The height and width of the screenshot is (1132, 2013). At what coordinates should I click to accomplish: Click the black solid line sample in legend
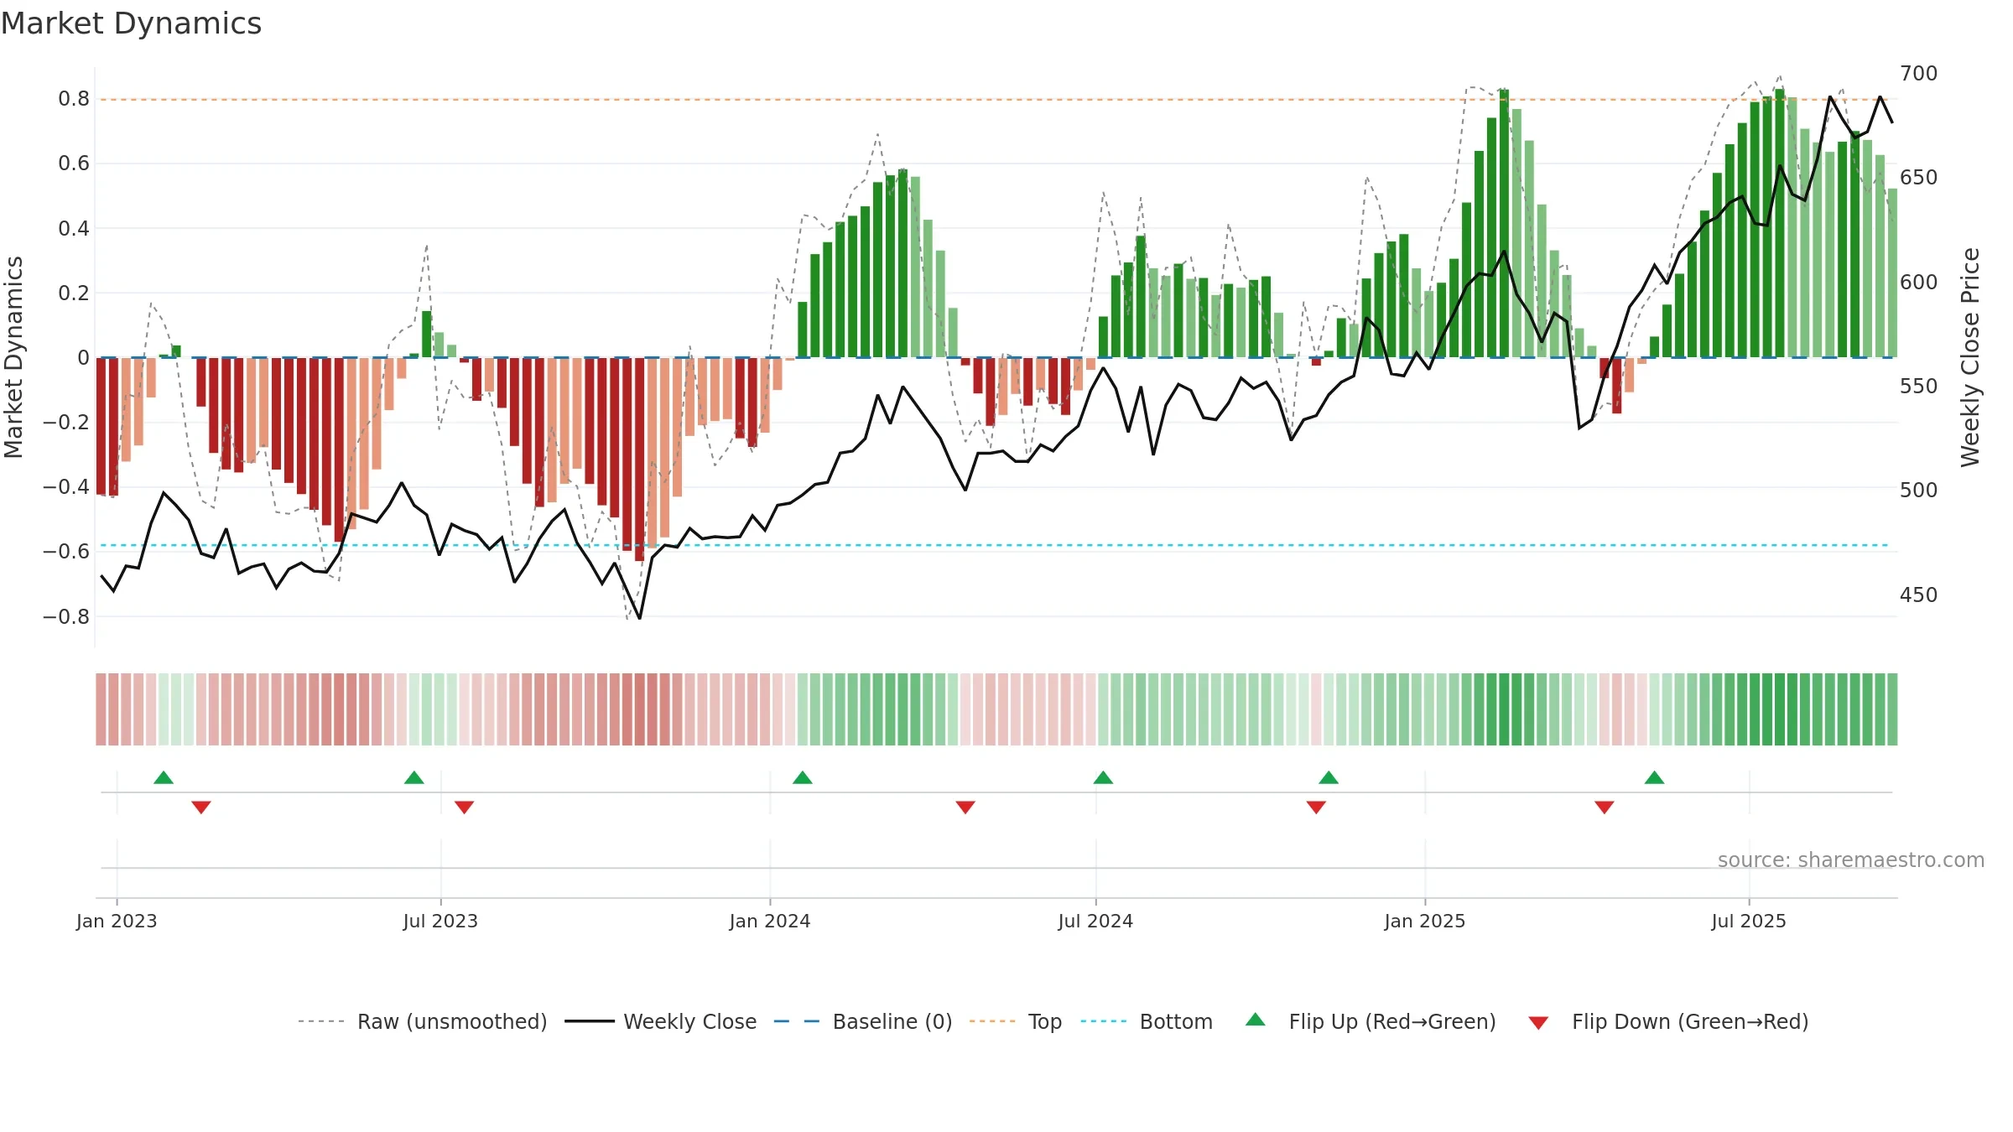[590, 1021]
